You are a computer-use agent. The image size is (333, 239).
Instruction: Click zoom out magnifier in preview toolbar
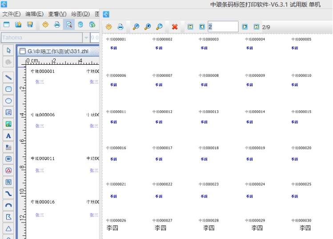(136, 27)
